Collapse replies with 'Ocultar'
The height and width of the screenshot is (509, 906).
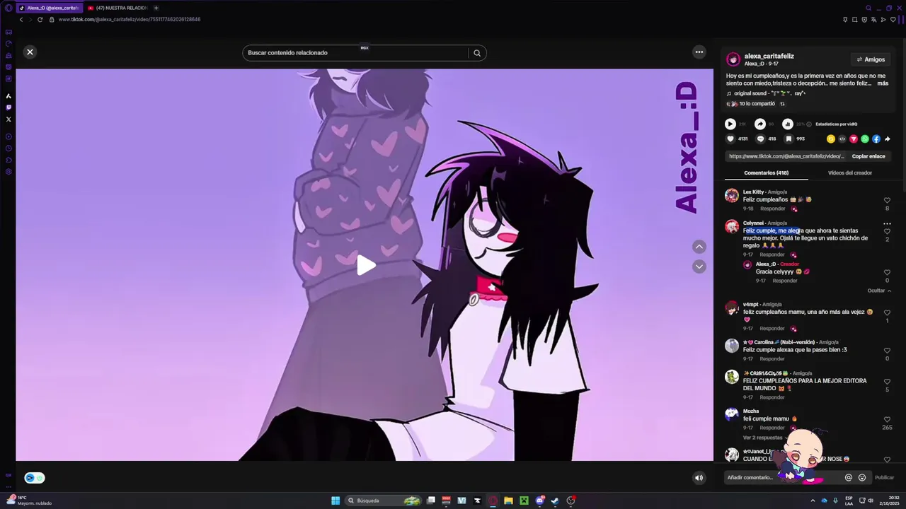point(879,291)
